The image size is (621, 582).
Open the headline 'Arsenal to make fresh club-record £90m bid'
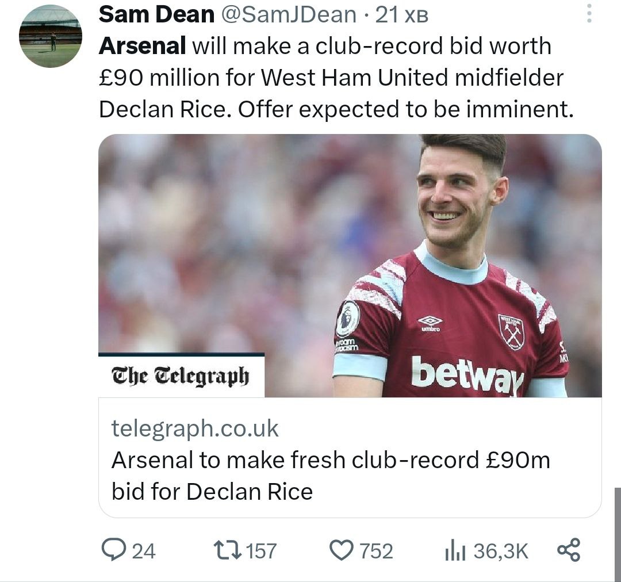331,476
